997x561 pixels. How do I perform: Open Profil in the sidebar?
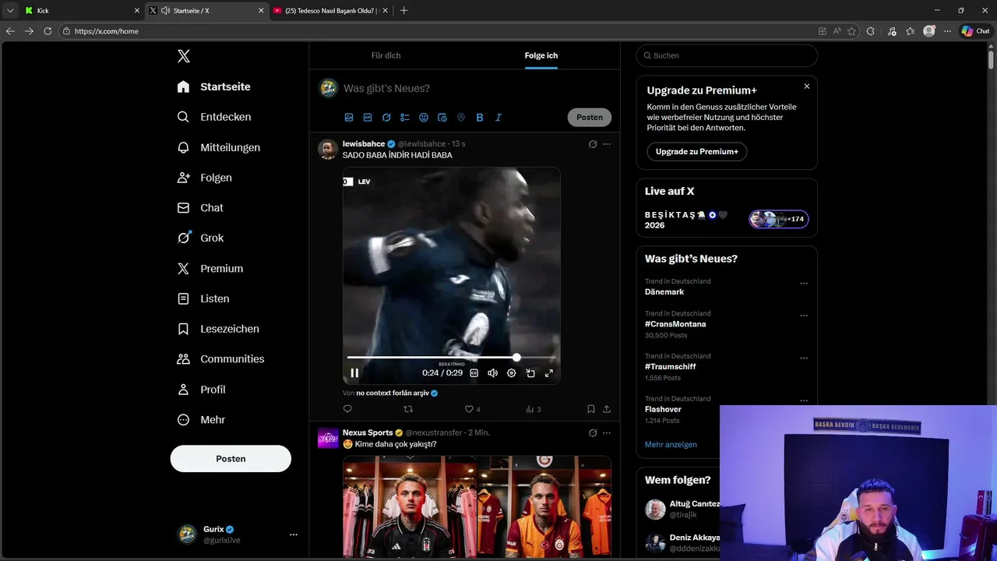[x=201, y=390]
